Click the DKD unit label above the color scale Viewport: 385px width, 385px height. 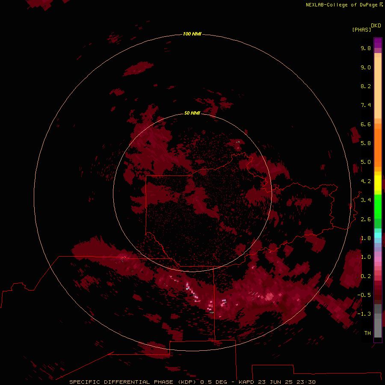coord(376,26)
